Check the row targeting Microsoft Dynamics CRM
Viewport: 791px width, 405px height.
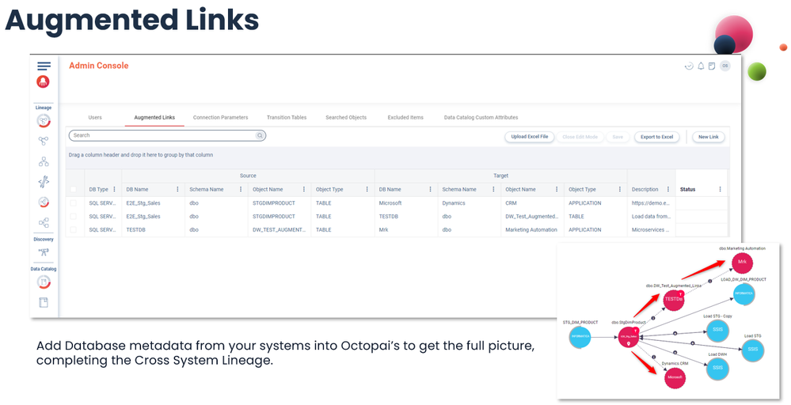[x=74, y=203]
